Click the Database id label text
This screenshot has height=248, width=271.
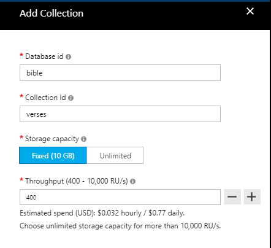pos(44,56)
